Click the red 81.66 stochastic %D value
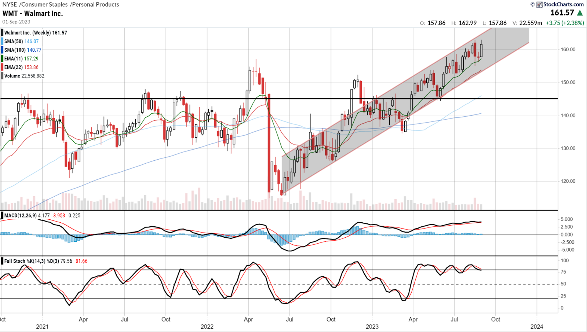Screen dimensions: 587x332 [x=81, y=261]
